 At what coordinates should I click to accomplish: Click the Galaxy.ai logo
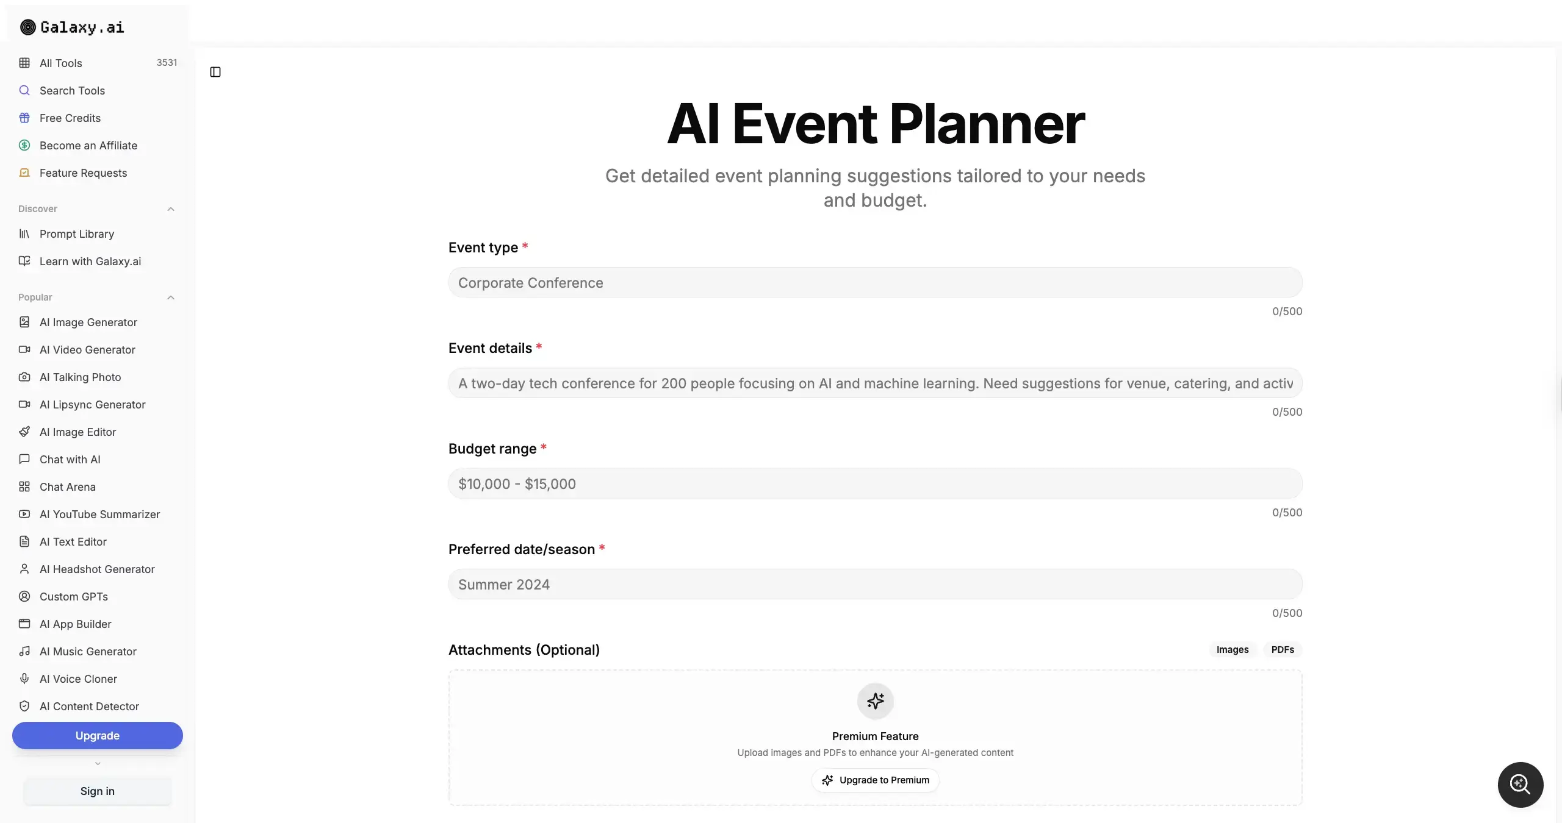[71, 27]
